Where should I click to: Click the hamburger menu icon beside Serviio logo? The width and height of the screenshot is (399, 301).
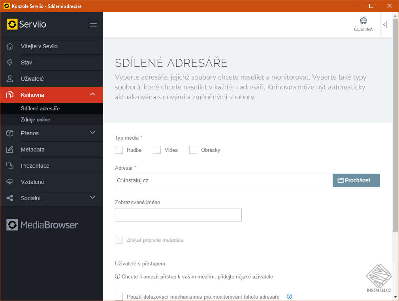[x=93, y=25]
